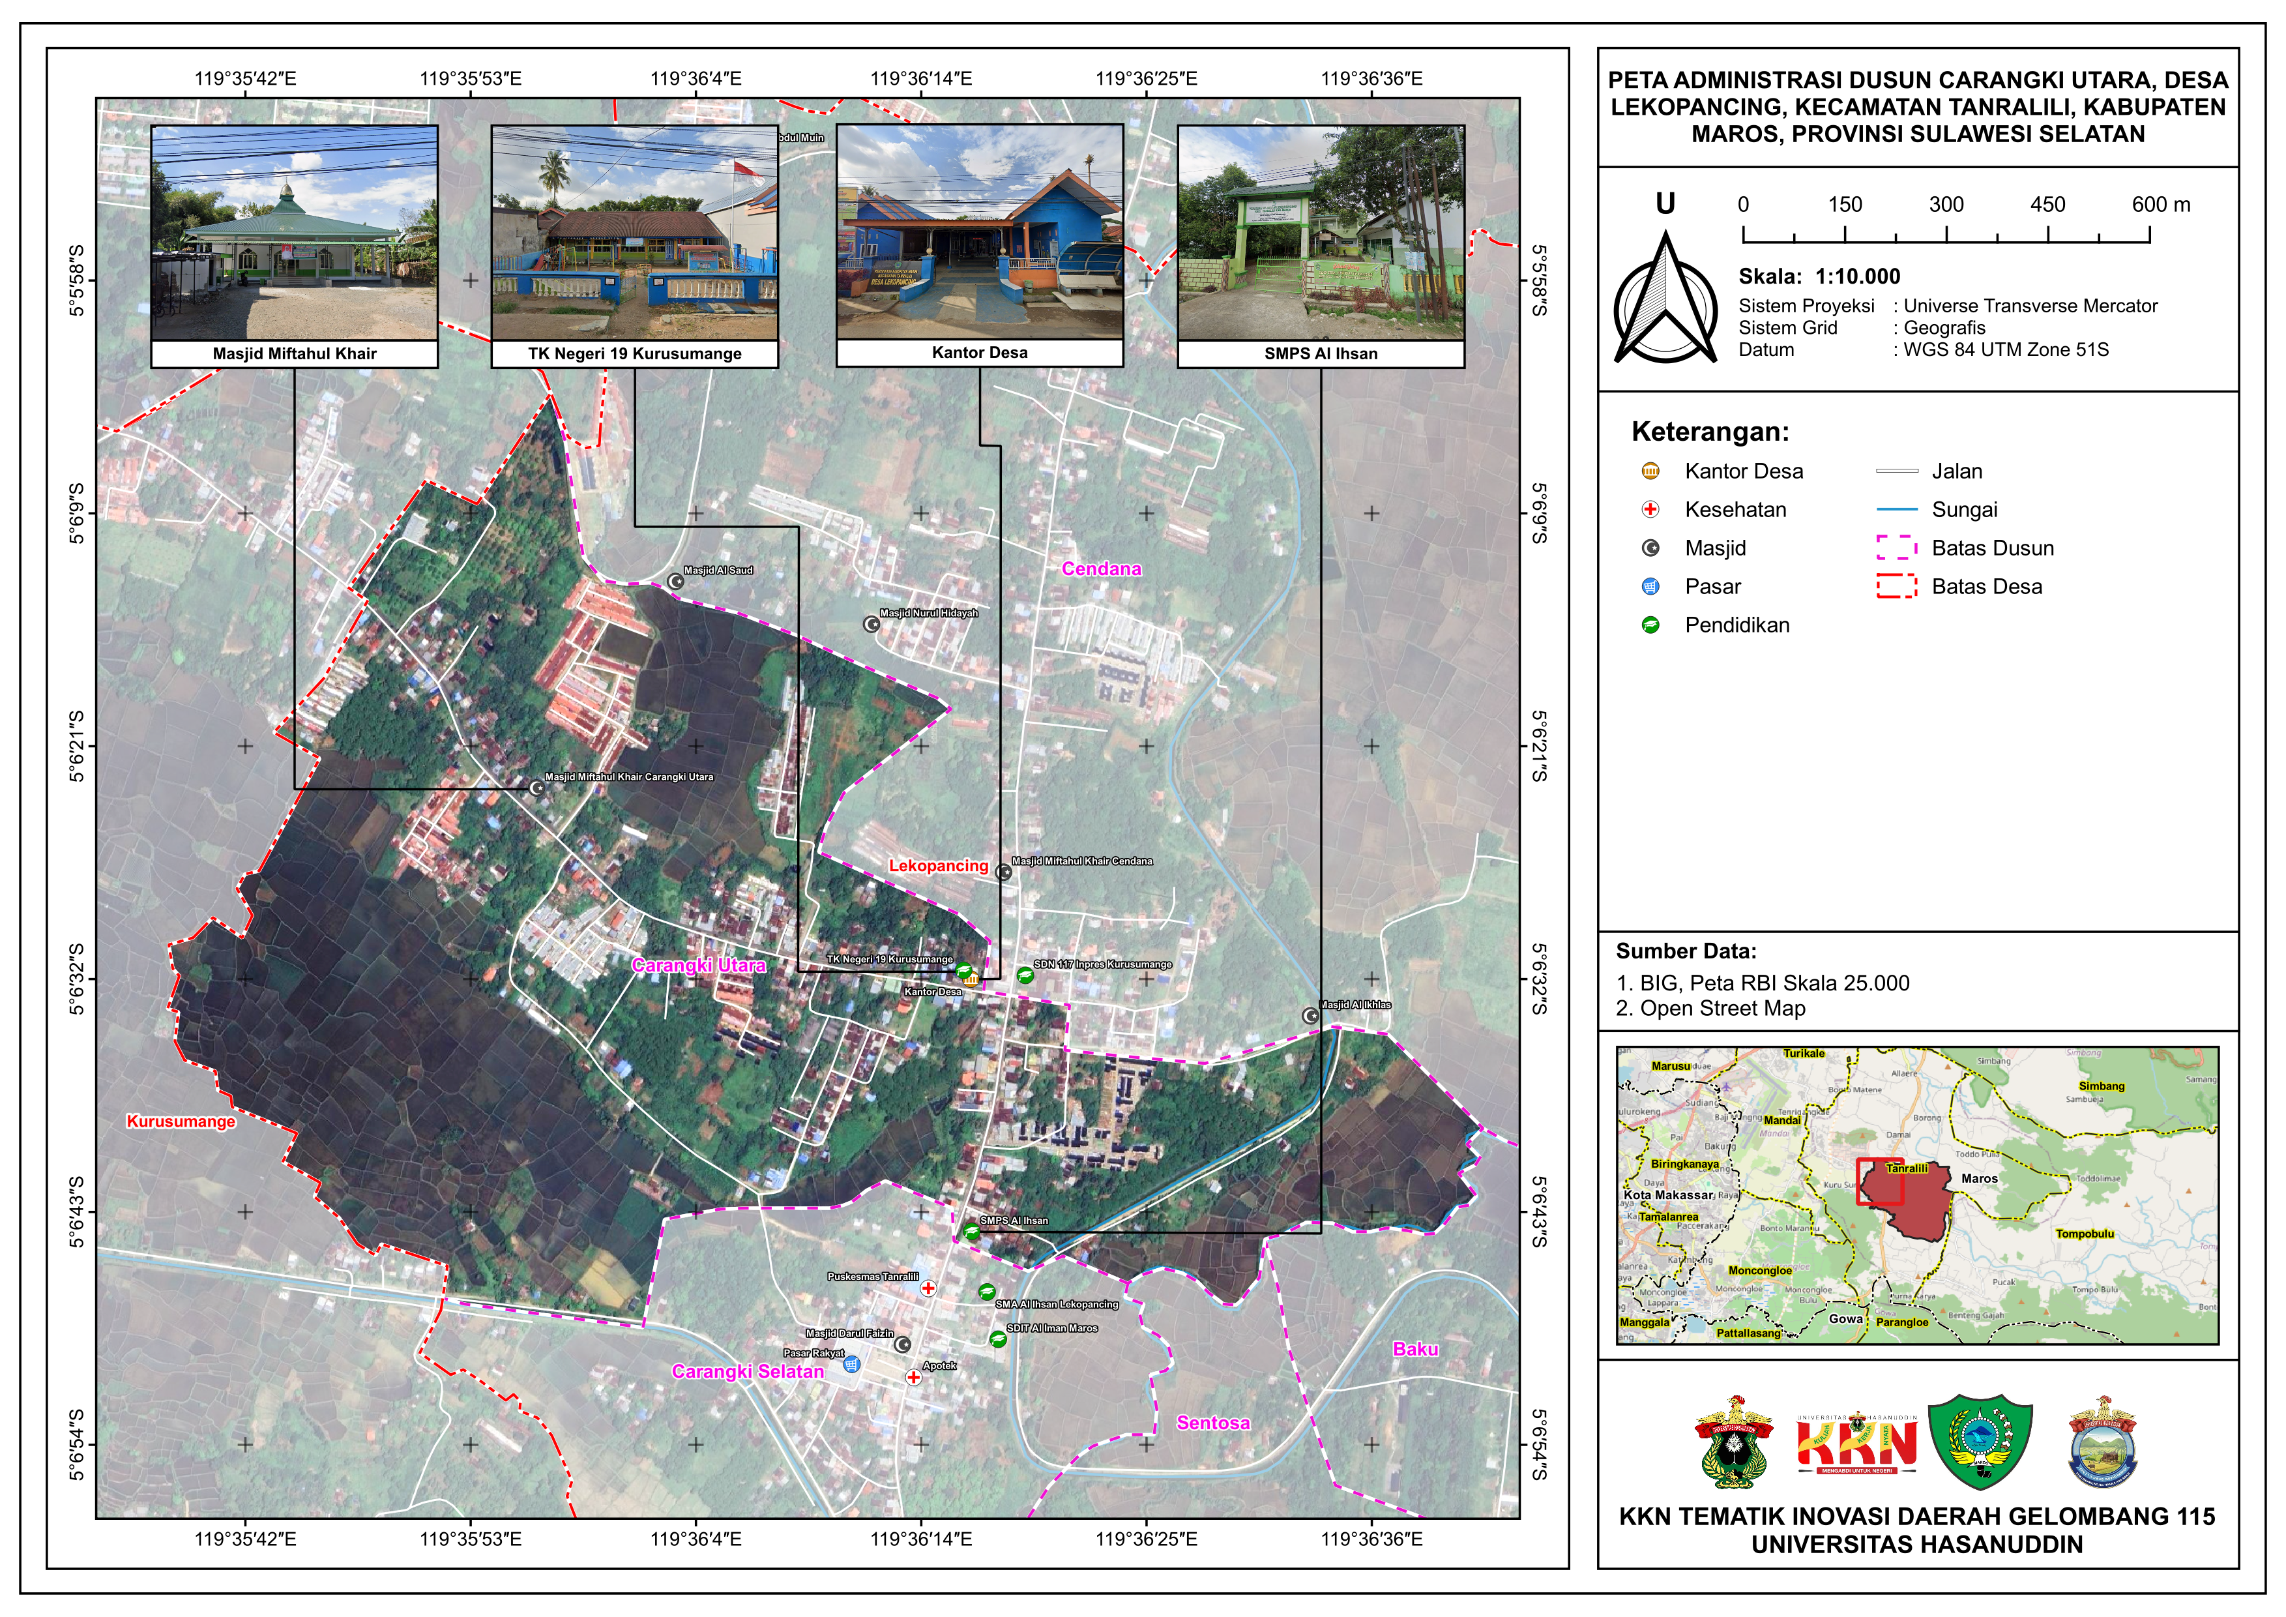
Task: Click the Masjid Miftahul Khair photo
Action: point(295,233)
